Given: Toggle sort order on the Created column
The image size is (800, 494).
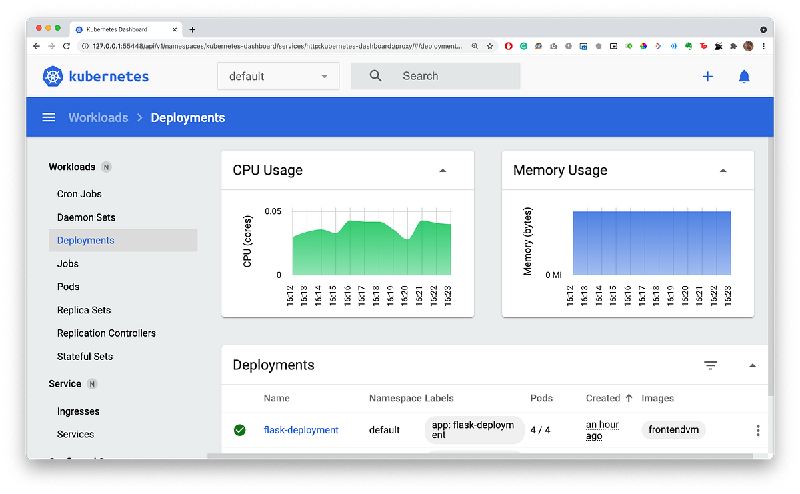Looking at the screenshot, I should [604, 398].
